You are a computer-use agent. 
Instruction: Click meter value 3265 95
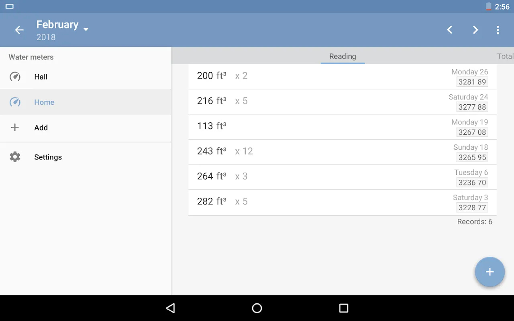click(472, 157)
